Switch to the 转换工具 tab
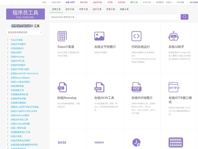Screen dimensions: 198x149 124,9
